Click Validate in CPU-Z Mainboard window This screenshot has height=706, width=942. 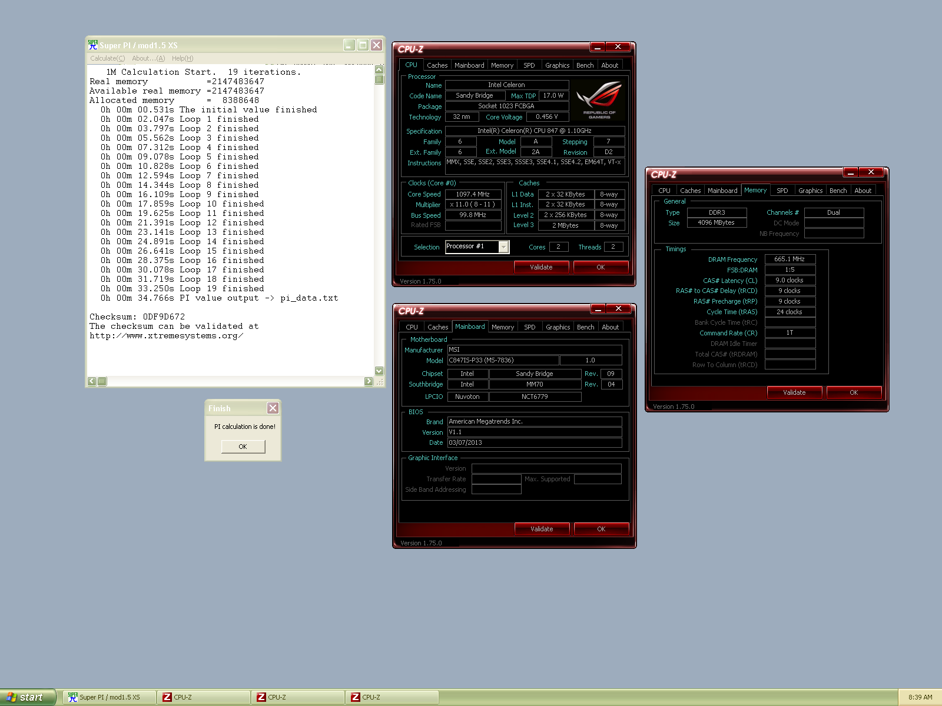pos(542,529)
